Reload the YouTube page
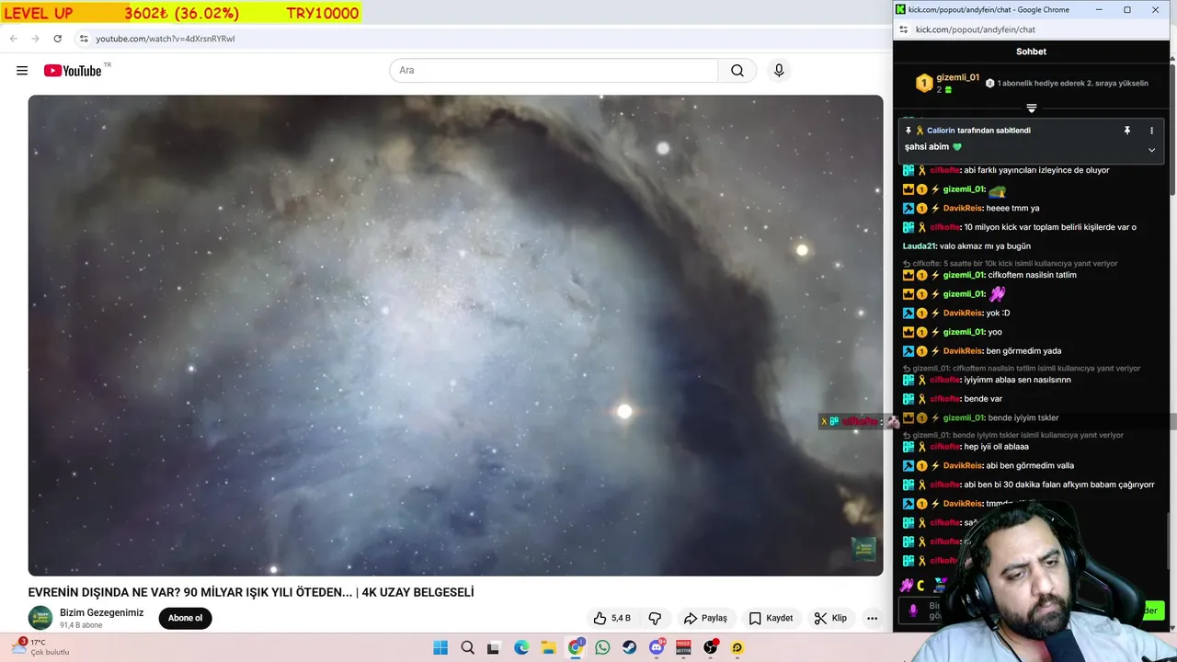 pyautogui.click(x=57, y=39)
